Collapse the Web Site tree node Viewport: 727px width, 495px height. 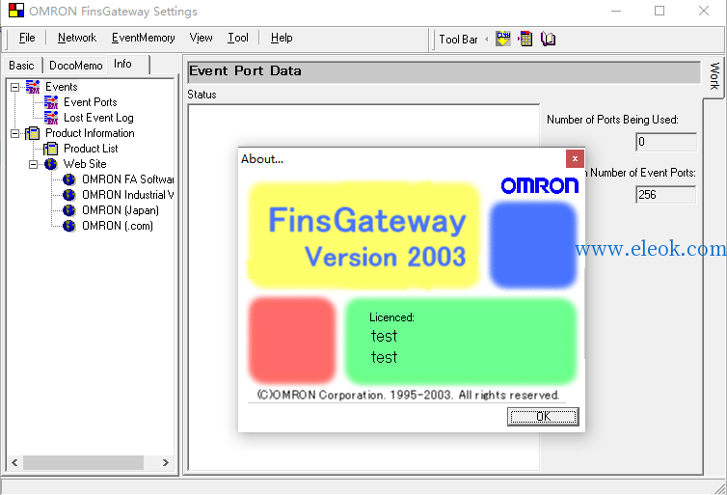pos(34,164)
